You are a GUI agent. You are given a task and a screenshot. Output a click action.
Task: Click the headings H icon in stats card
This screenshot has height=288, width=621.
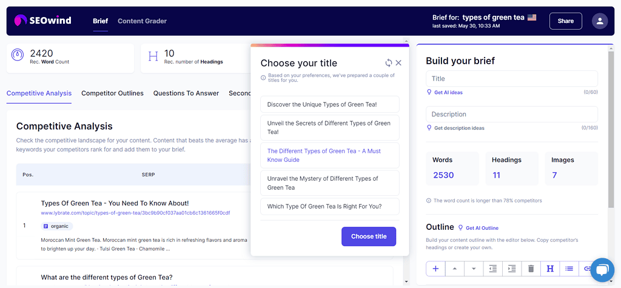152,56
